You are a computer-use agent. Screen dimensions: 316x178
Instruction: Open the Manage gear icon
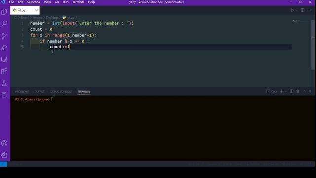tap(4, 155)
